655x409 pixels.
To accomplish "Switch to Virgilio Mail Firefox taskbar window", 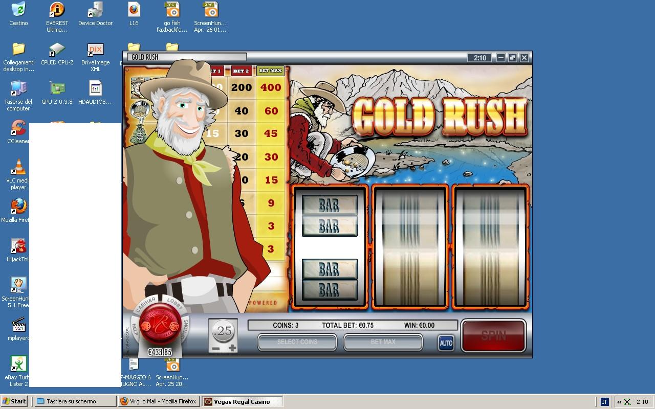I will coord(159,401).
